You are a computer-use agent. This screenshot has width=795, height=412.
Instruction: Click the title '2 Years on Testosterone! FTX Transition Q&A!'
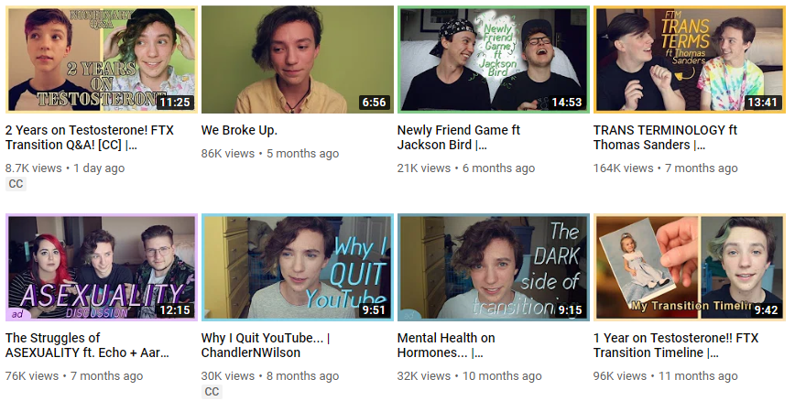click(89, 137)
